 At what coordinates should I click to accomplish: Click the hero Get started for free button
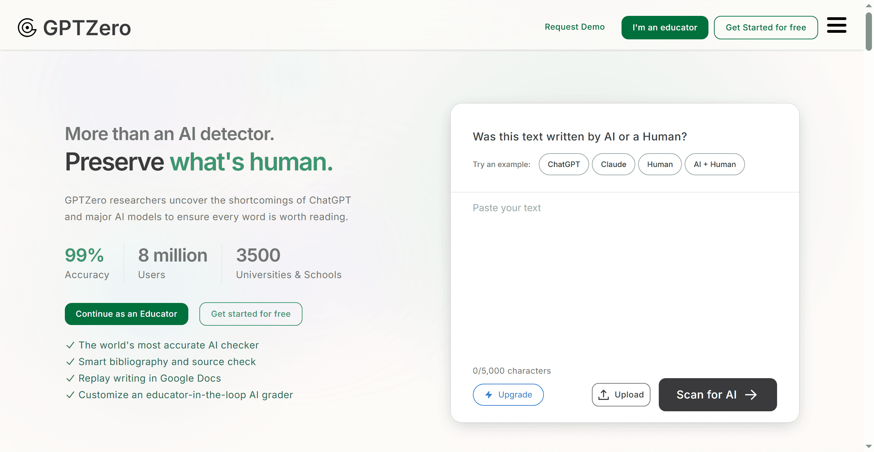click(251, 314)
